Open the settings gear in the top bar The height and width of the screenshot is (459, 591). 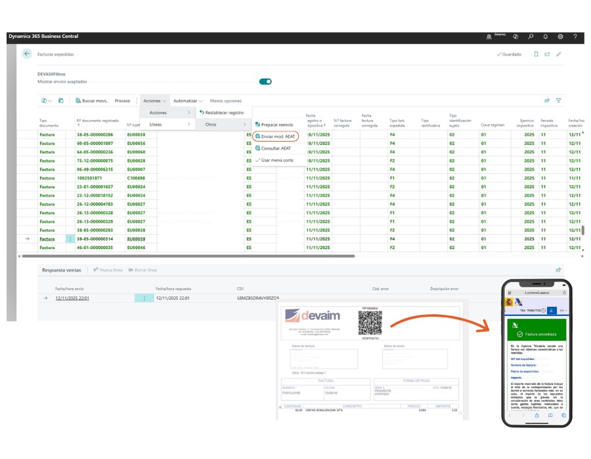tap(561, 37)
